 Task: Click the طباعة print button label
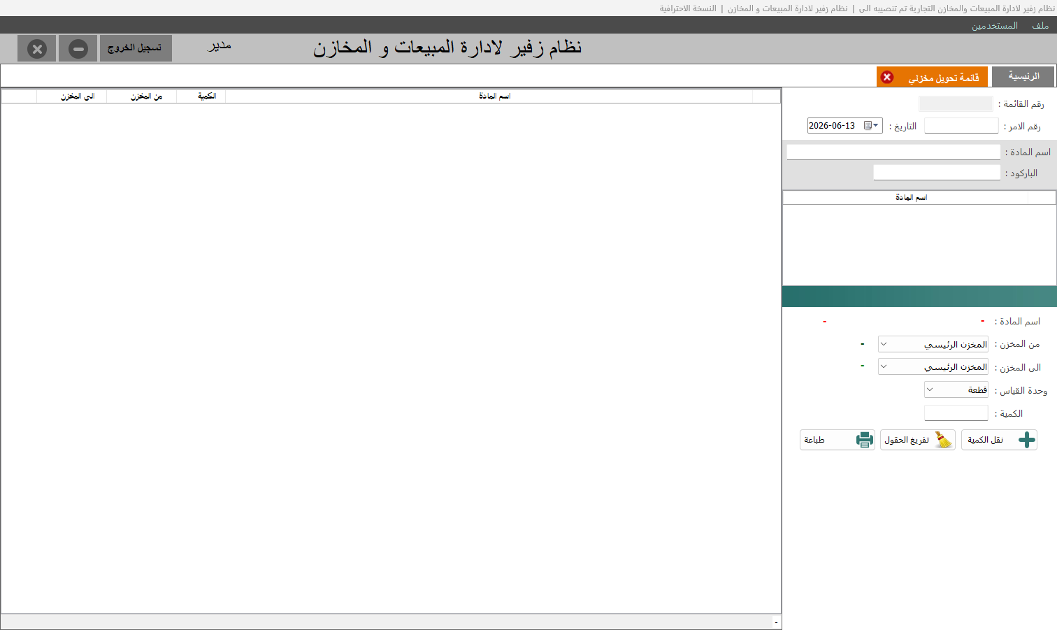(814, 440)
